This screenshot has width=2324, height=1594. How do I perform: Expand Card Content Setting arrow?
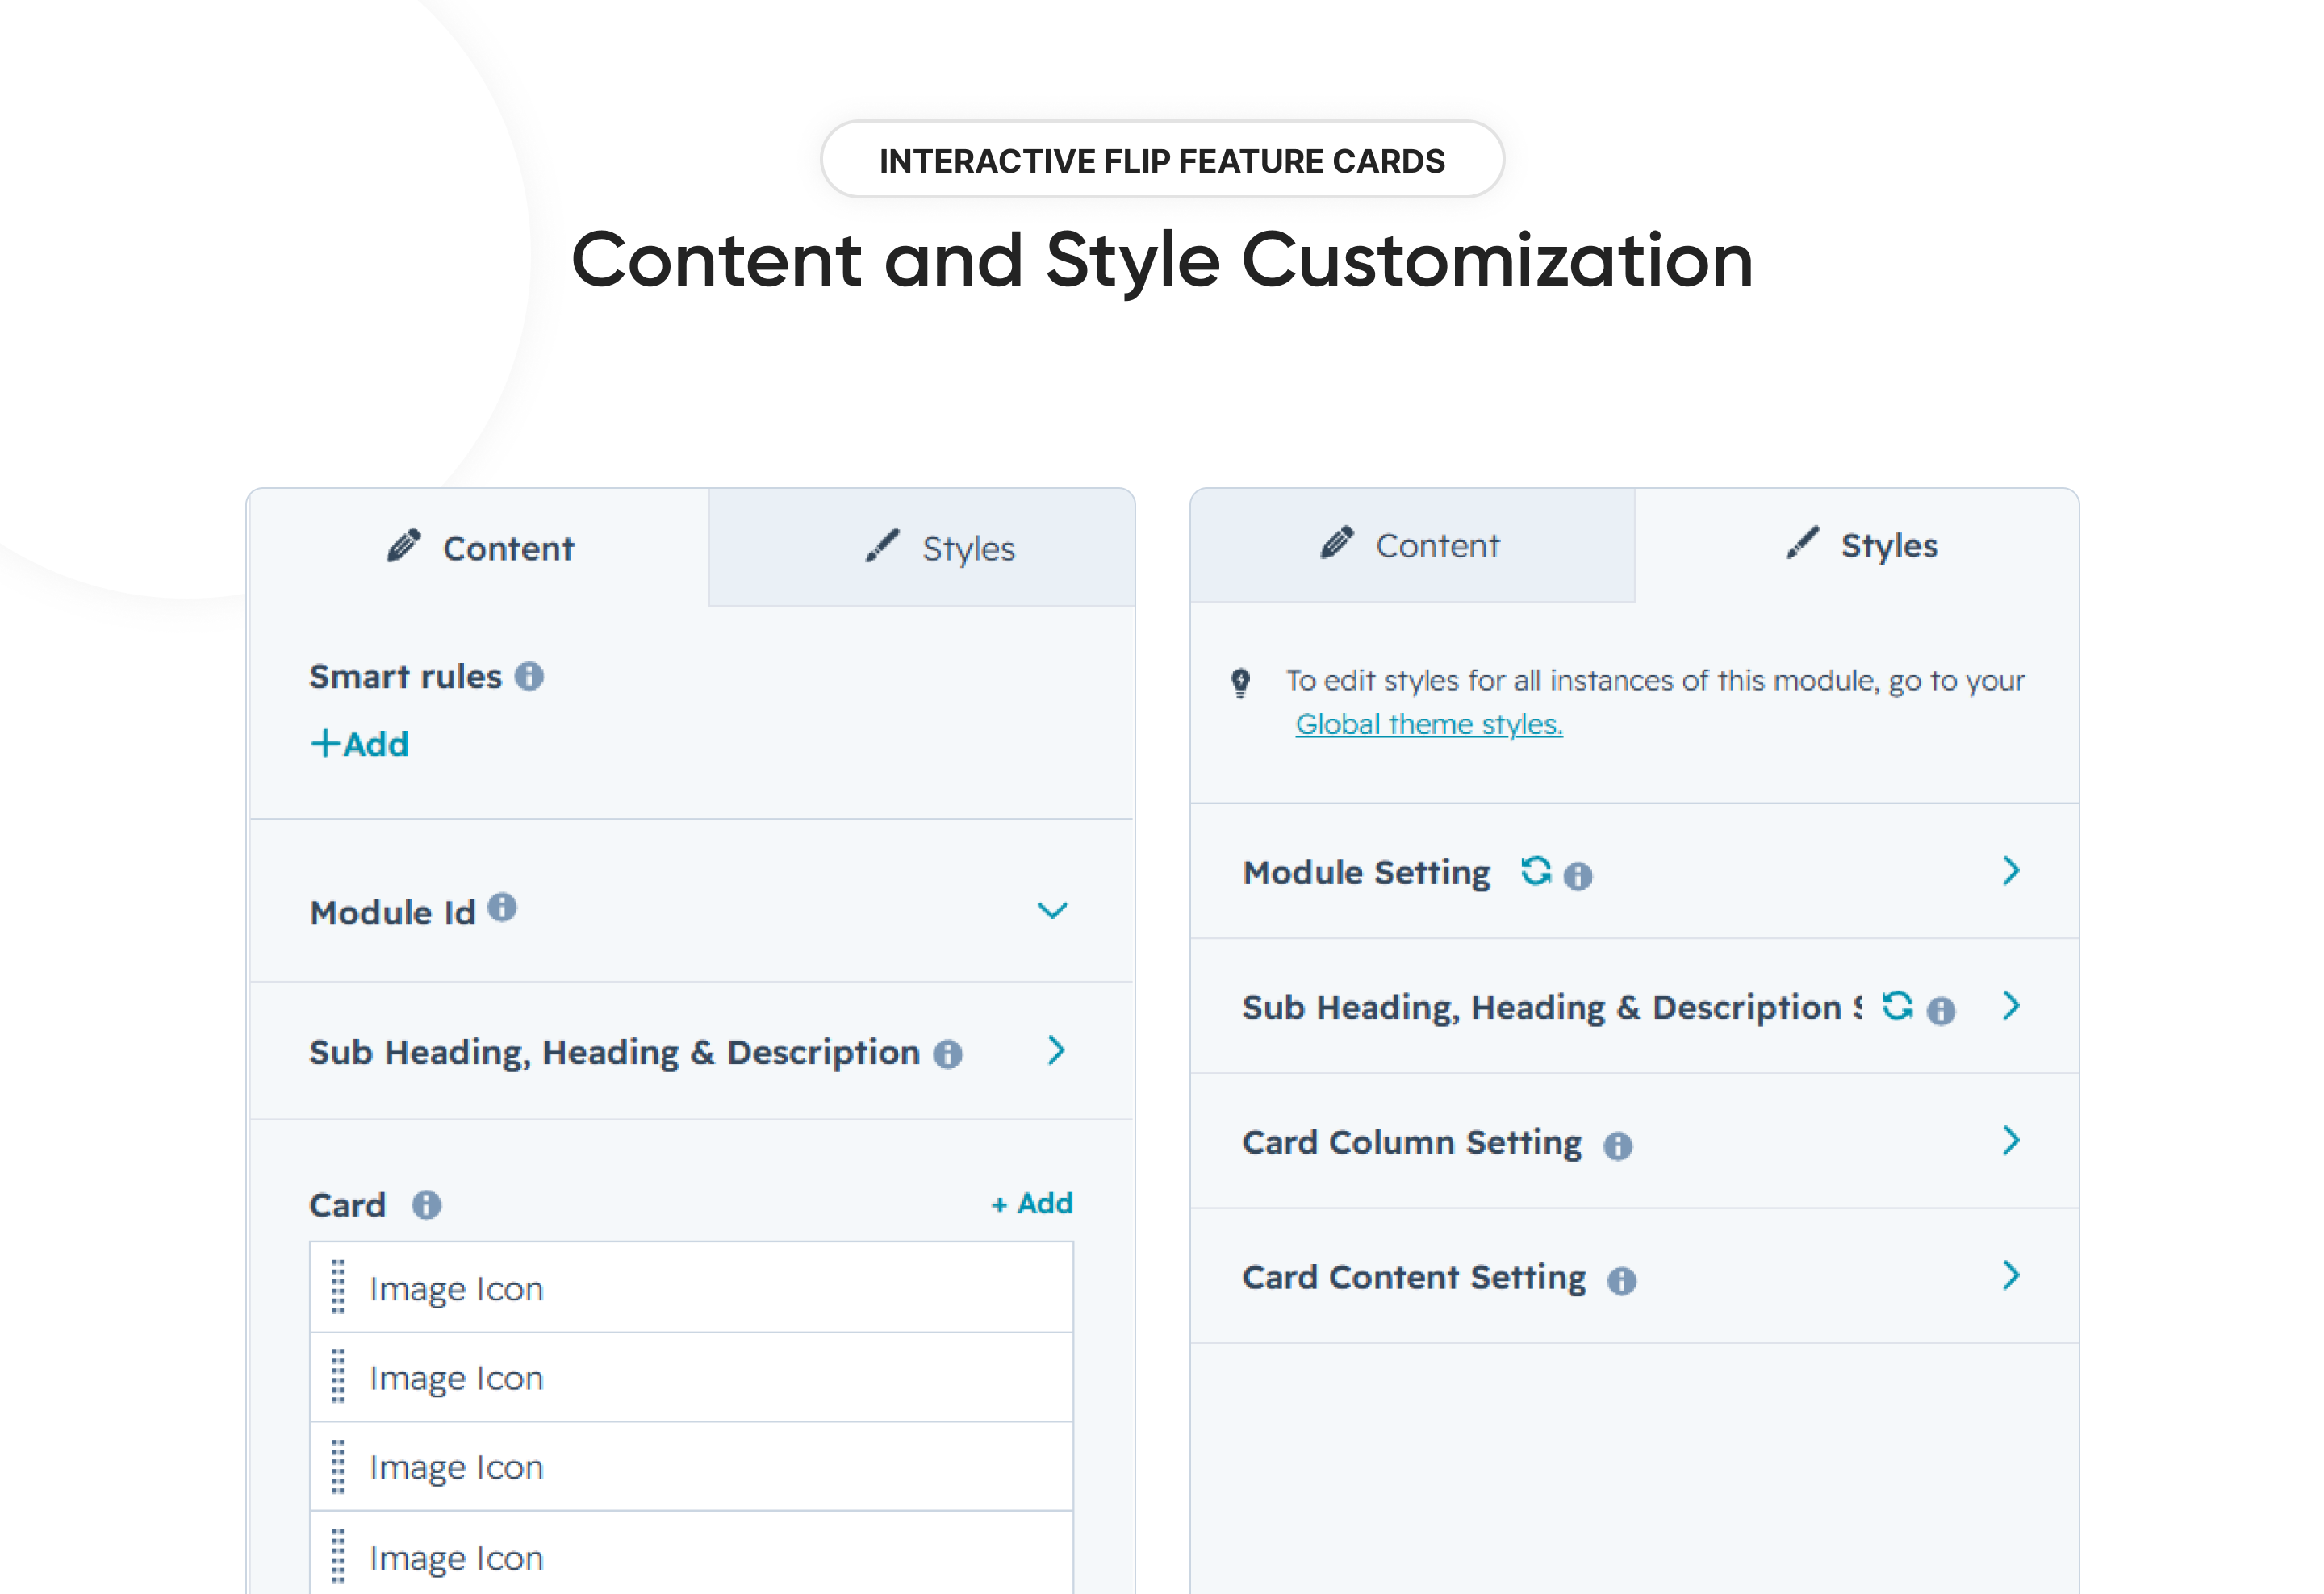click(x=2012, y=1275)
